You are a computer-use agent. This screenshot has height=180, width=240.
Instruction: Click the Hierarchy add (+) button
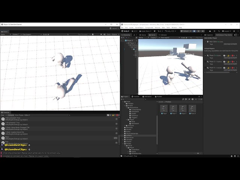[123, 37]
